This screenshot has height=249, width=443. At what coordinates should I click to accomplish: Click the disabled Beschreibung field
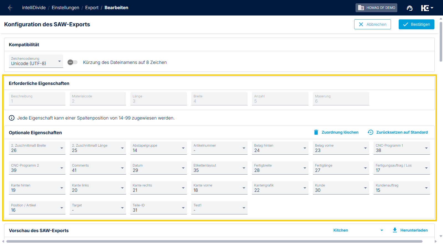click(37, 99)
